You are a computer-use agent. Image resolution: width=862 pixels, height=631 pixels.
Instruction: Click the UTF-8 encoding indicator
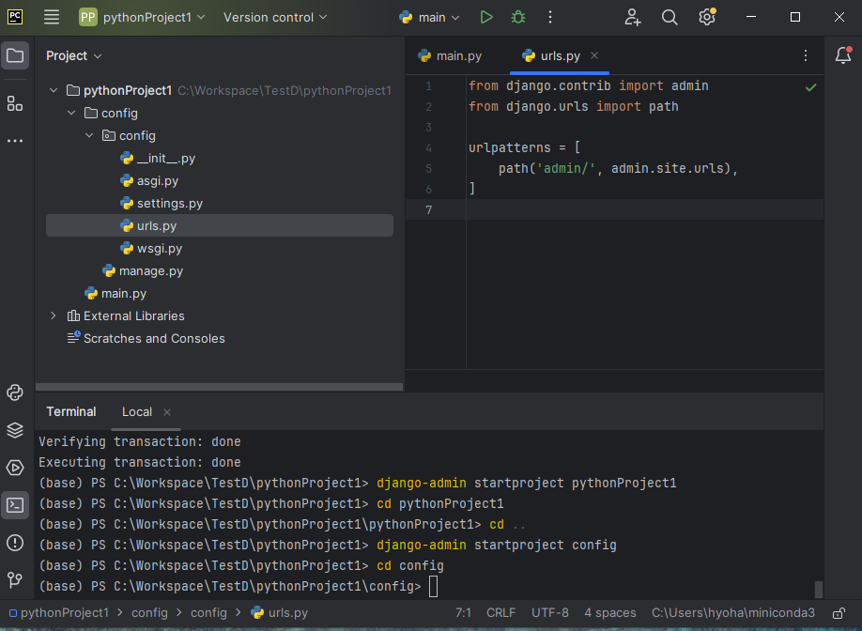pyautogui.click(x=549, y=612)
